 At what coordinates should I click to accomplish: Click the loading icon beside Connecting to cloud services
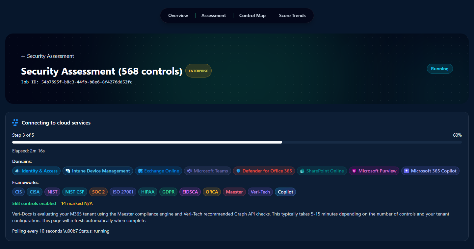pos(15,123)
